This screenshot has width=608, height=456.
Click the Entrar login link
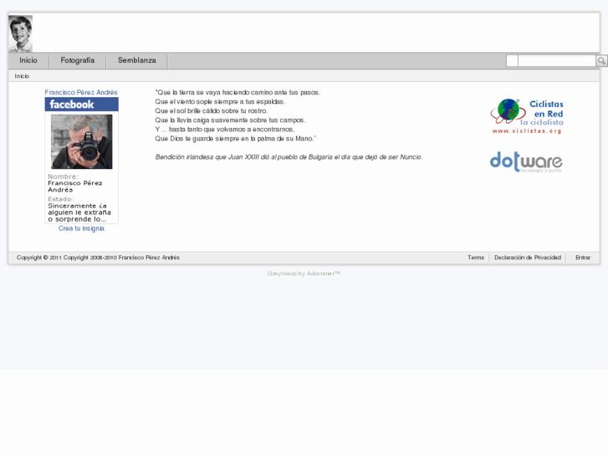583,258
